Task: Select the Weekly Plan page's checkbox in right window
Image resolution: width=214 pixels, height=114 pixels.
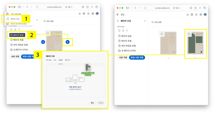Action: [x=189, y=34]
